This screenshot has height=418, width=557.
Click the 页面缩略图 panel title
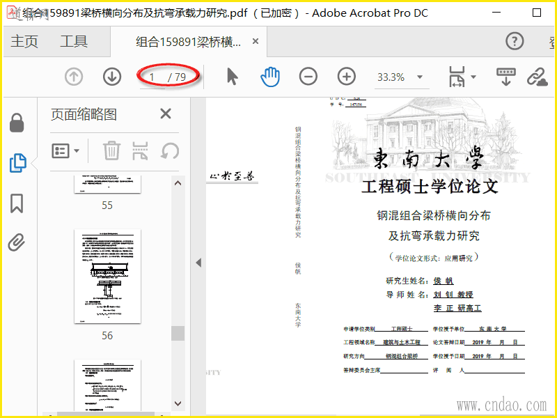(x=84, y=114)
